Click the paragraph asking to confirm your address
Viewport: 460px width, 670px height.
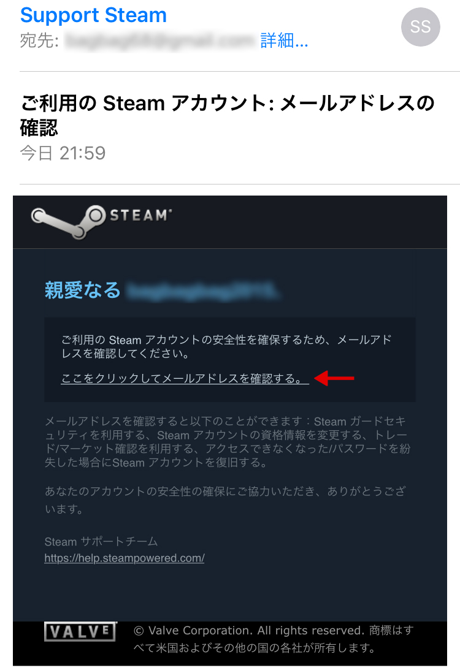[x=226, y=346]
